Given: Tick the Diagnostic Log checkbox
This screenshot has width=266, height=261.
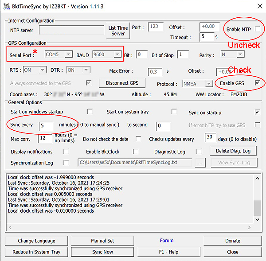Looking at the screenshot, I should coord(199,152).
